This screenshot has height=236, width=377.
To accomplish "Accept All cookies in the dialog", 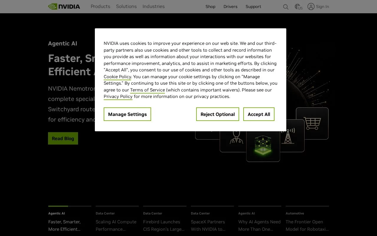I will click(x=259, y=114).
